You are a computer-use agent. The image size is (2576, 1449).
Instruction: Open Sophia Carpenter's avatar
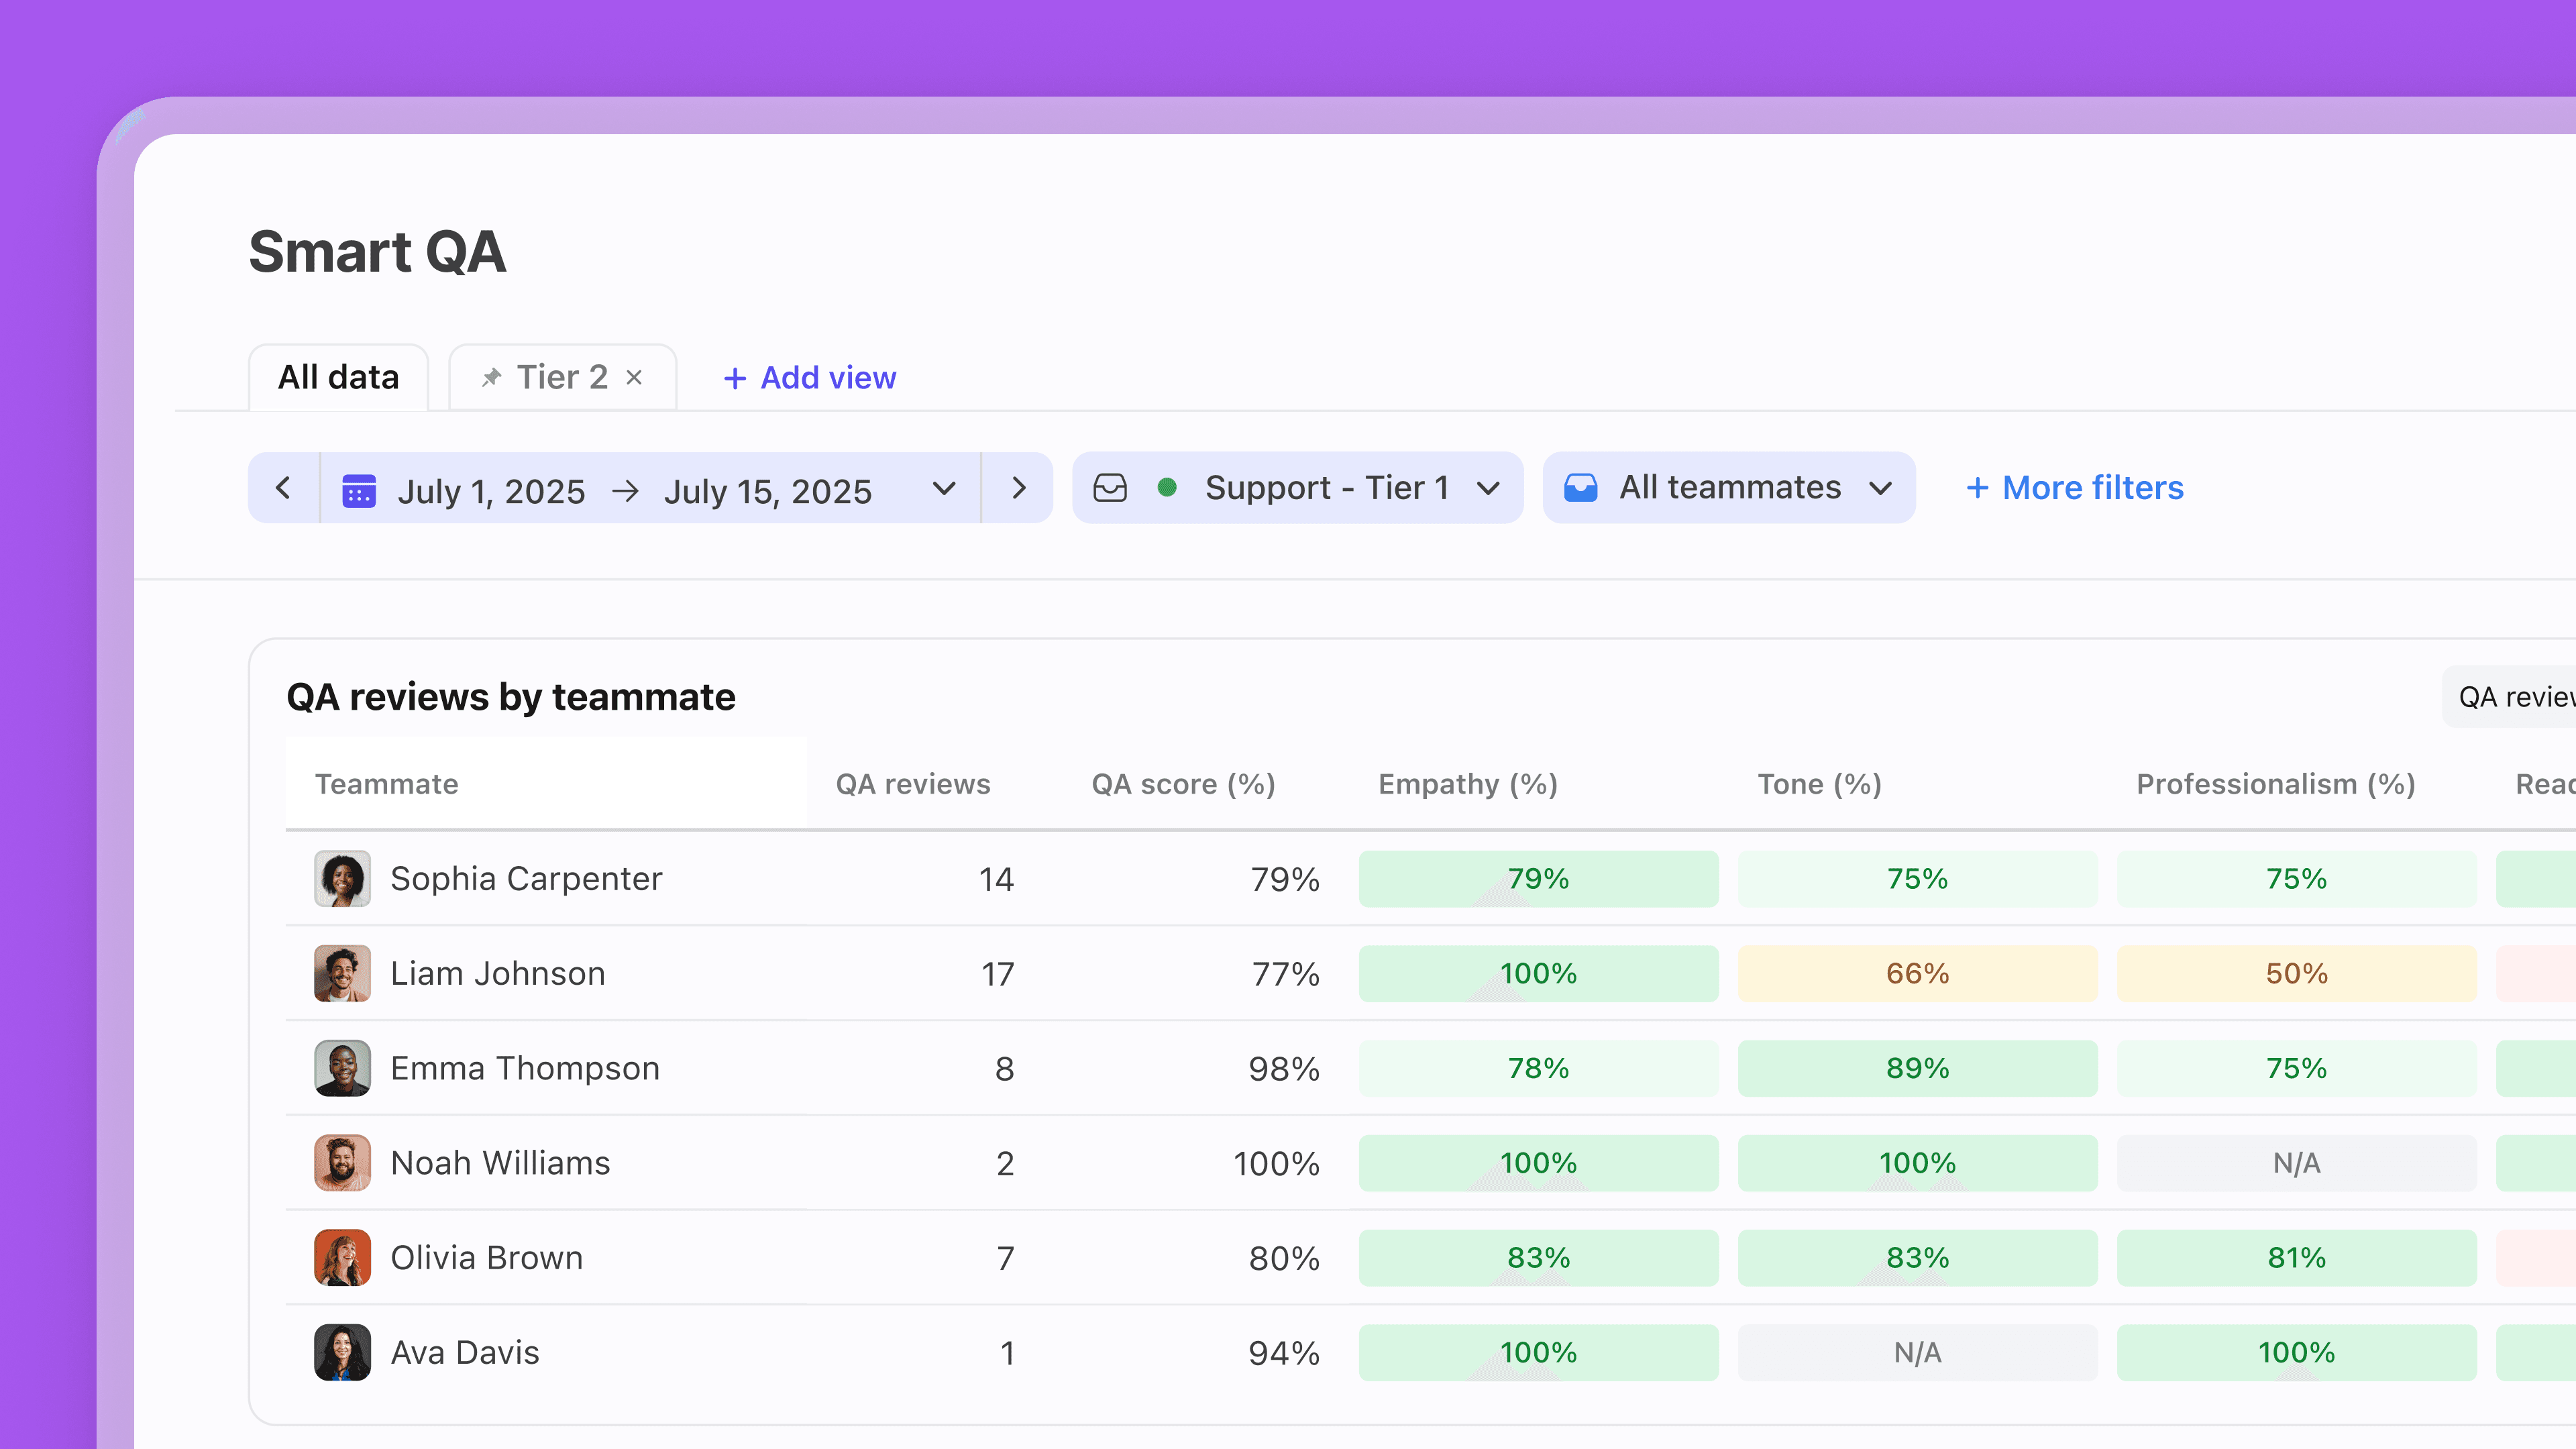coord(343,879)
